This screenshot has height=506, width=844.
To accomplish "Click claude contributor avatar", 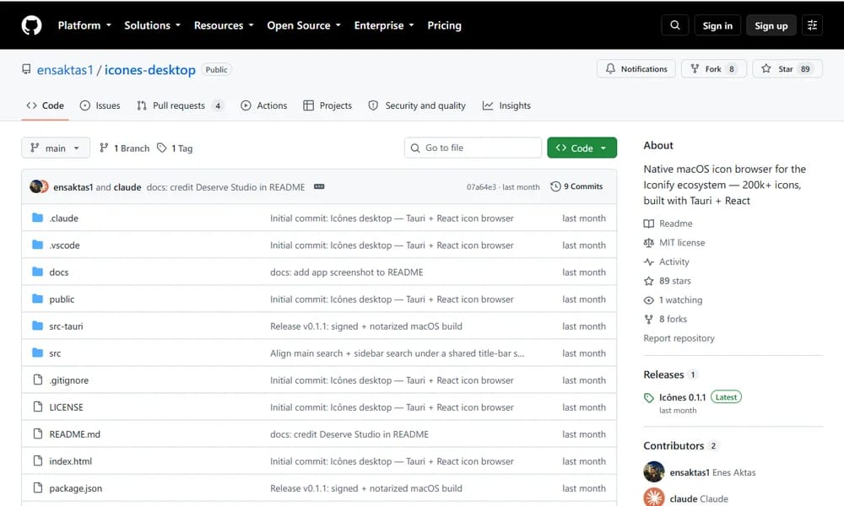I will [x=654, y=498].
